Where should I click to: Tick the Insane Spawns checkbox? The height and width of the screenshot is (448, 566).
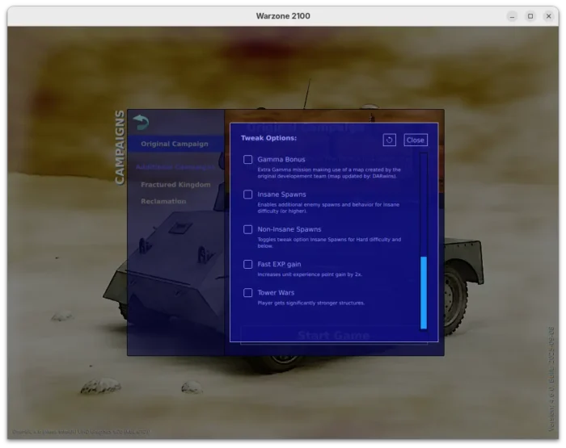point(248,195)
